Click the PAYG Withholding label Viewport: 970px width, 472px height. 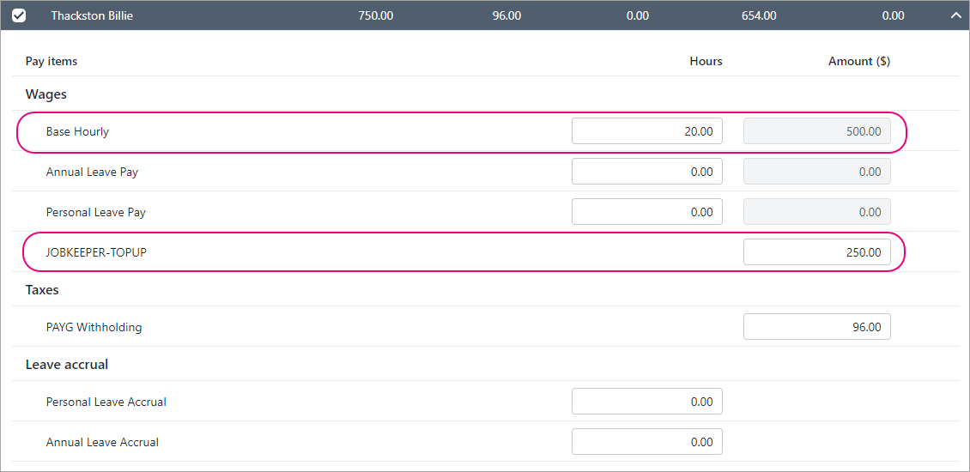click(x=94, y=327)
